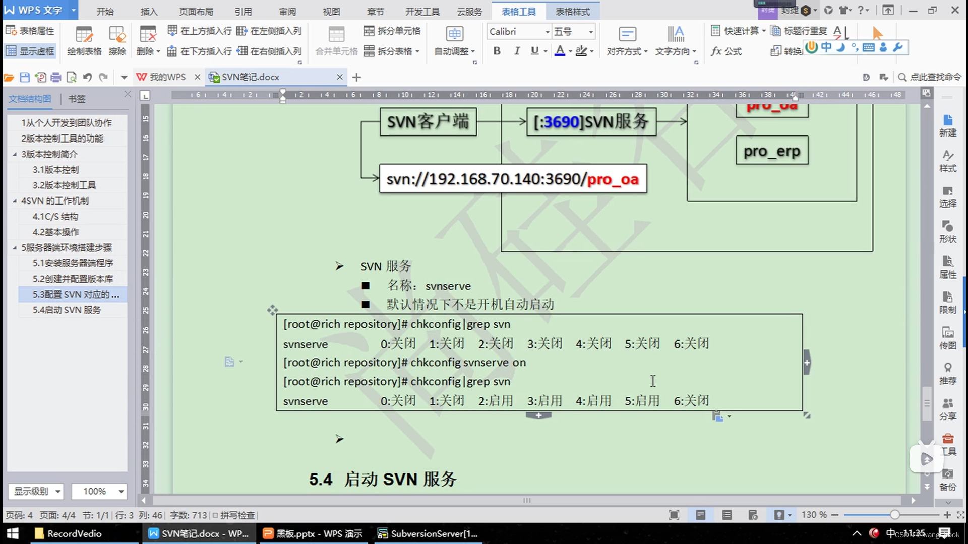The height and width of the screenshot is (544, 968).
Task: Switch to 黑板.pptx WPS taskbar window
Action: (314, 533)
